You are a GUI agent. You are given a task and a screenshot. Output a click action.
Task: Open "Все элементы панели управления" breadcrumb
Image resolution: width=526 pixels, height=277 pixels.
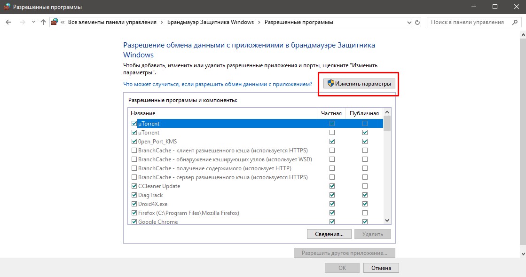112,22
